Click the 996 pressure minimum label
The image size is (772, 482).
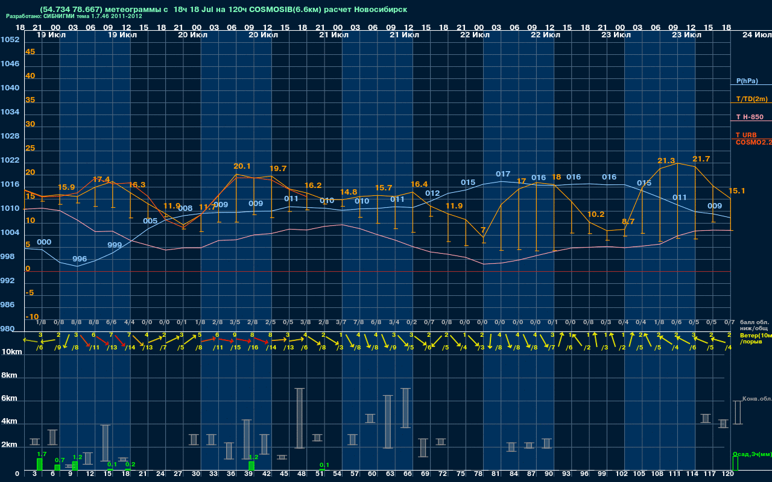[80, 259]
